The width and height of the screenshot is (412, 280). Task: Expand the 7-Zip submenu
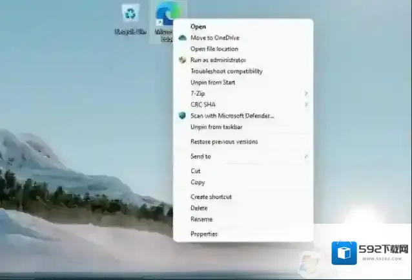click(199, 94)
